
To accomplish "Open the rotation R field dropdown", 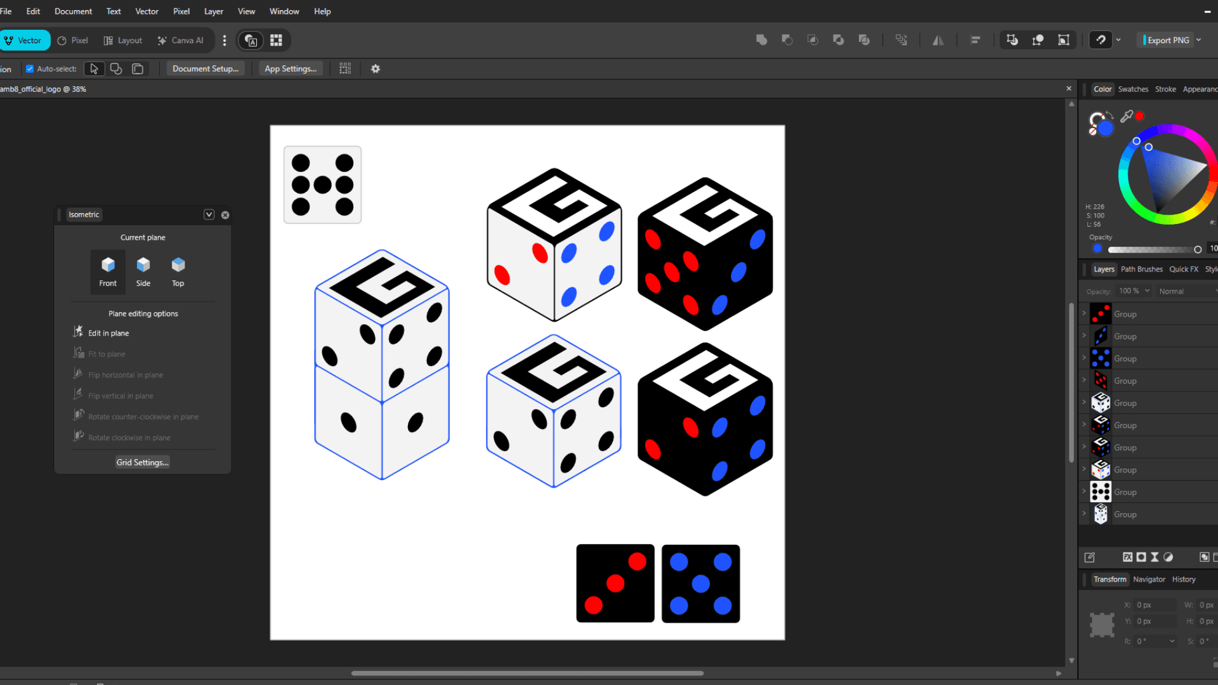I will pos(1172,641).
